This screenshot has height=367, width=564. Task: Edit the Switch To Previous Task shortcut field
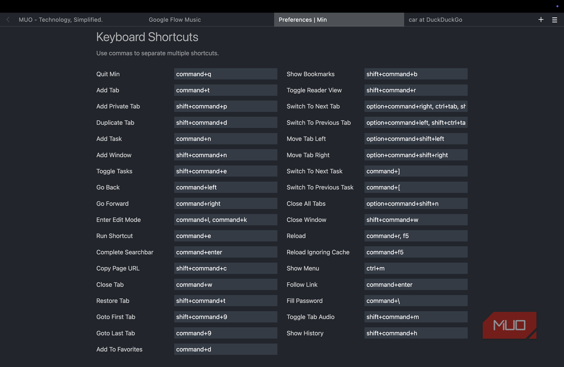point(416,187)
